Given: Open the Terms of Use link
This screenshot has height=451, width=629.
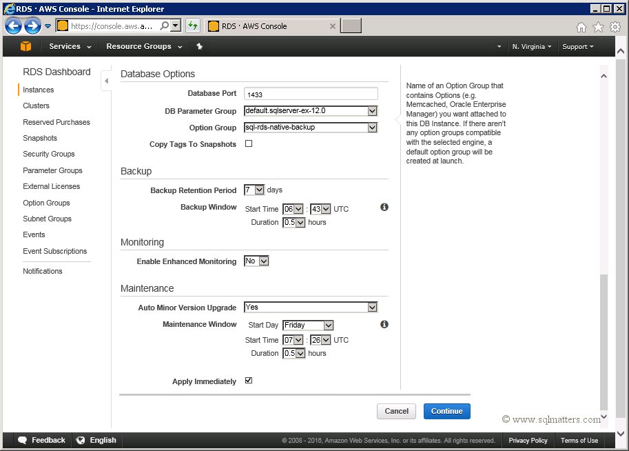Looking at the screenshot, I should click(x=579, y=441).
